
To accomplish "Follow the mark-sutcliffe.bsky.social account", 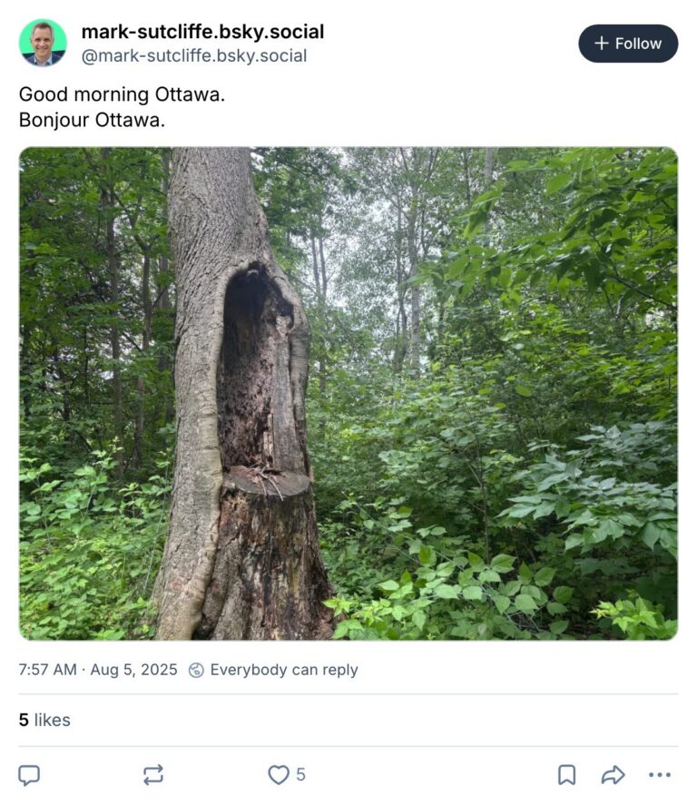I will click(628, 44).
